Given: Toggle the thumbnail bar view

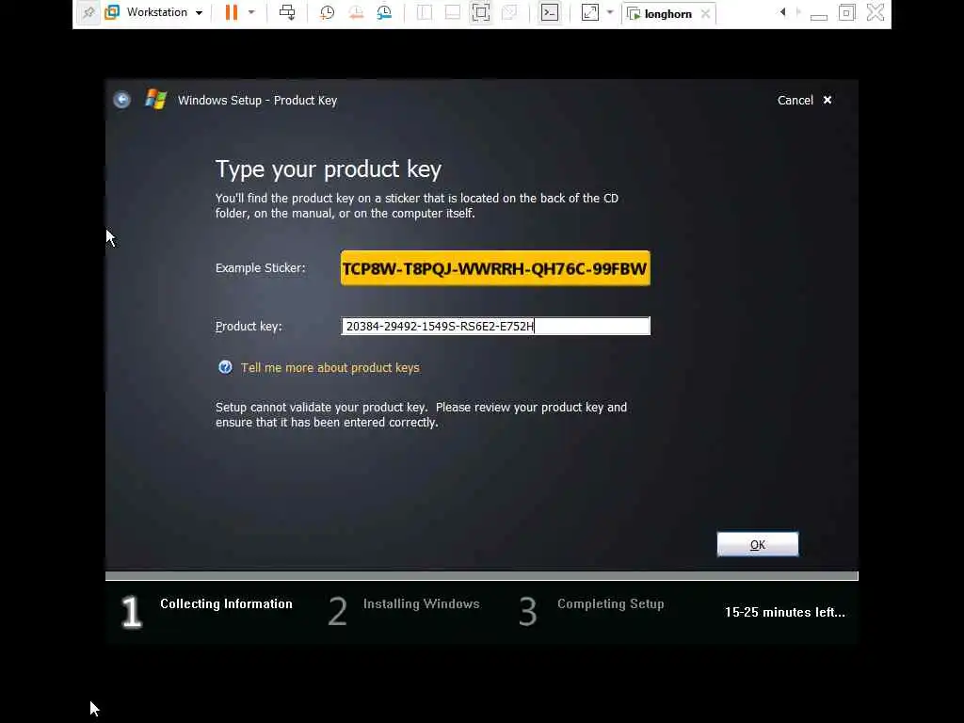Looking at the screenshot, I should [x=453, y=12].
